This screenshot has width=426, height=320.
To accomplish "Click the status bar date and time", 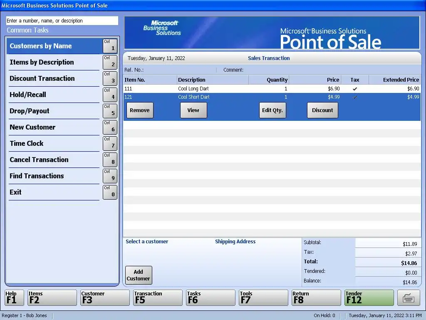I will tap(385, 316).
